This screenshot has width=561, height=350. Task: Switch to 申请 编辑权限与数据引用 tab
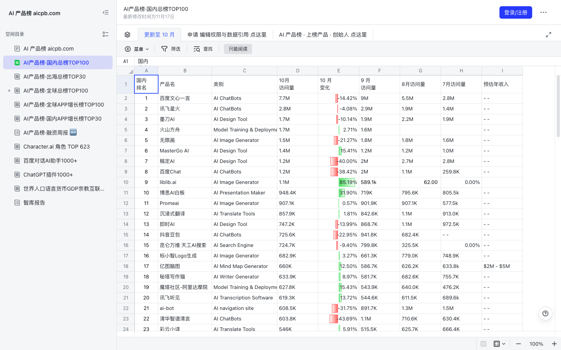227,35
